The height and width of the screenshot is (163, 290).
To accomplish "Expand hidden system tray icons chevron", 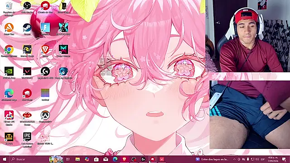I will tap(234, 159).
